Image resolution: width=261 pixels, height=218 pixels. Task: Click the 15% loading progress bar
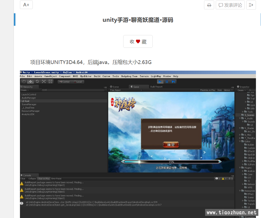click(x=171, y=162)
